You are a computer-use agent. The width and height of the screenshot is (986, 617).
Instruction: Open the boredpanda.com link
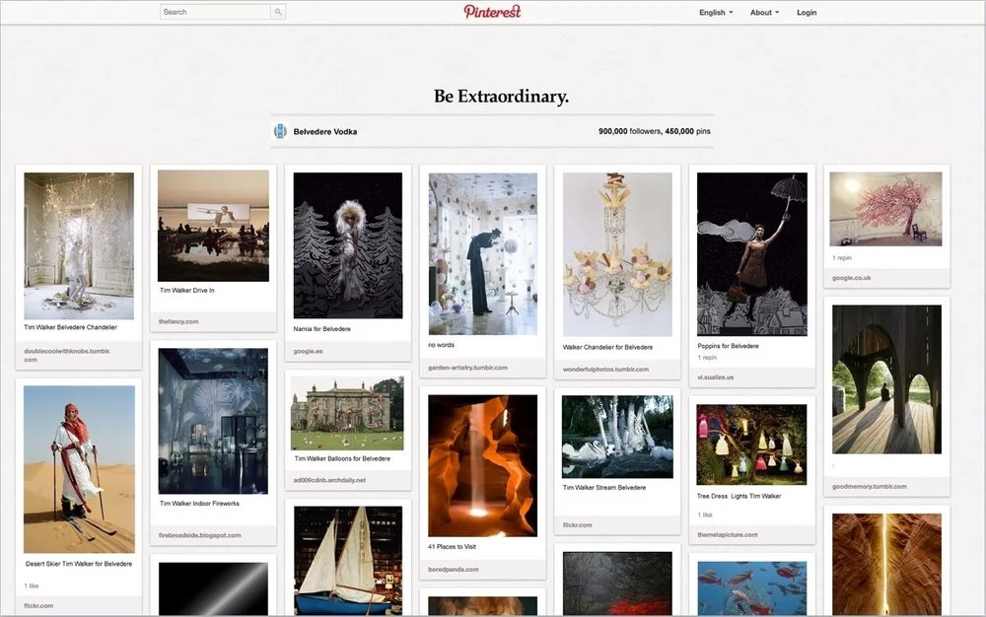pos(454,569)
